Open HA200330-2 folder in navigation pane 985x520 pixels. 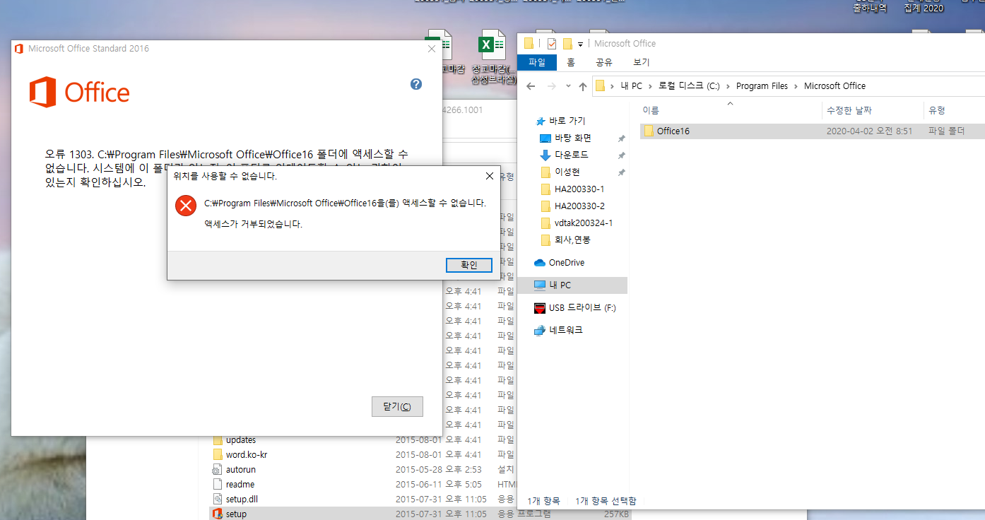coord(579,206)
